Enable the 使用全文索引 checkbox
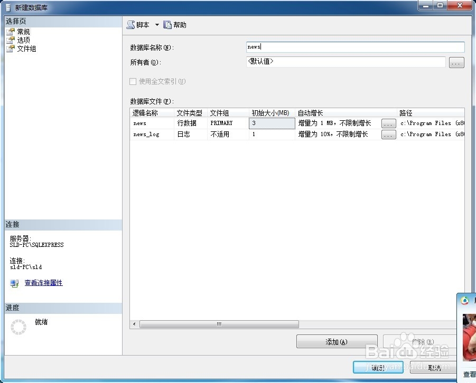 pyautogui.click(x=133, y=82)
